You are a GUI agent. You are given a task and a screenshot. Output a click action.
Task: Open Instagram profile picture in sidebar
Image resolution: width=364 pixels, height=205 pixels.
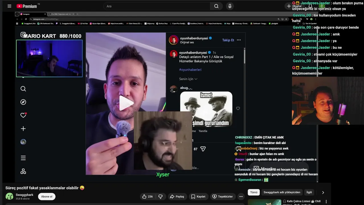(23, 142)
